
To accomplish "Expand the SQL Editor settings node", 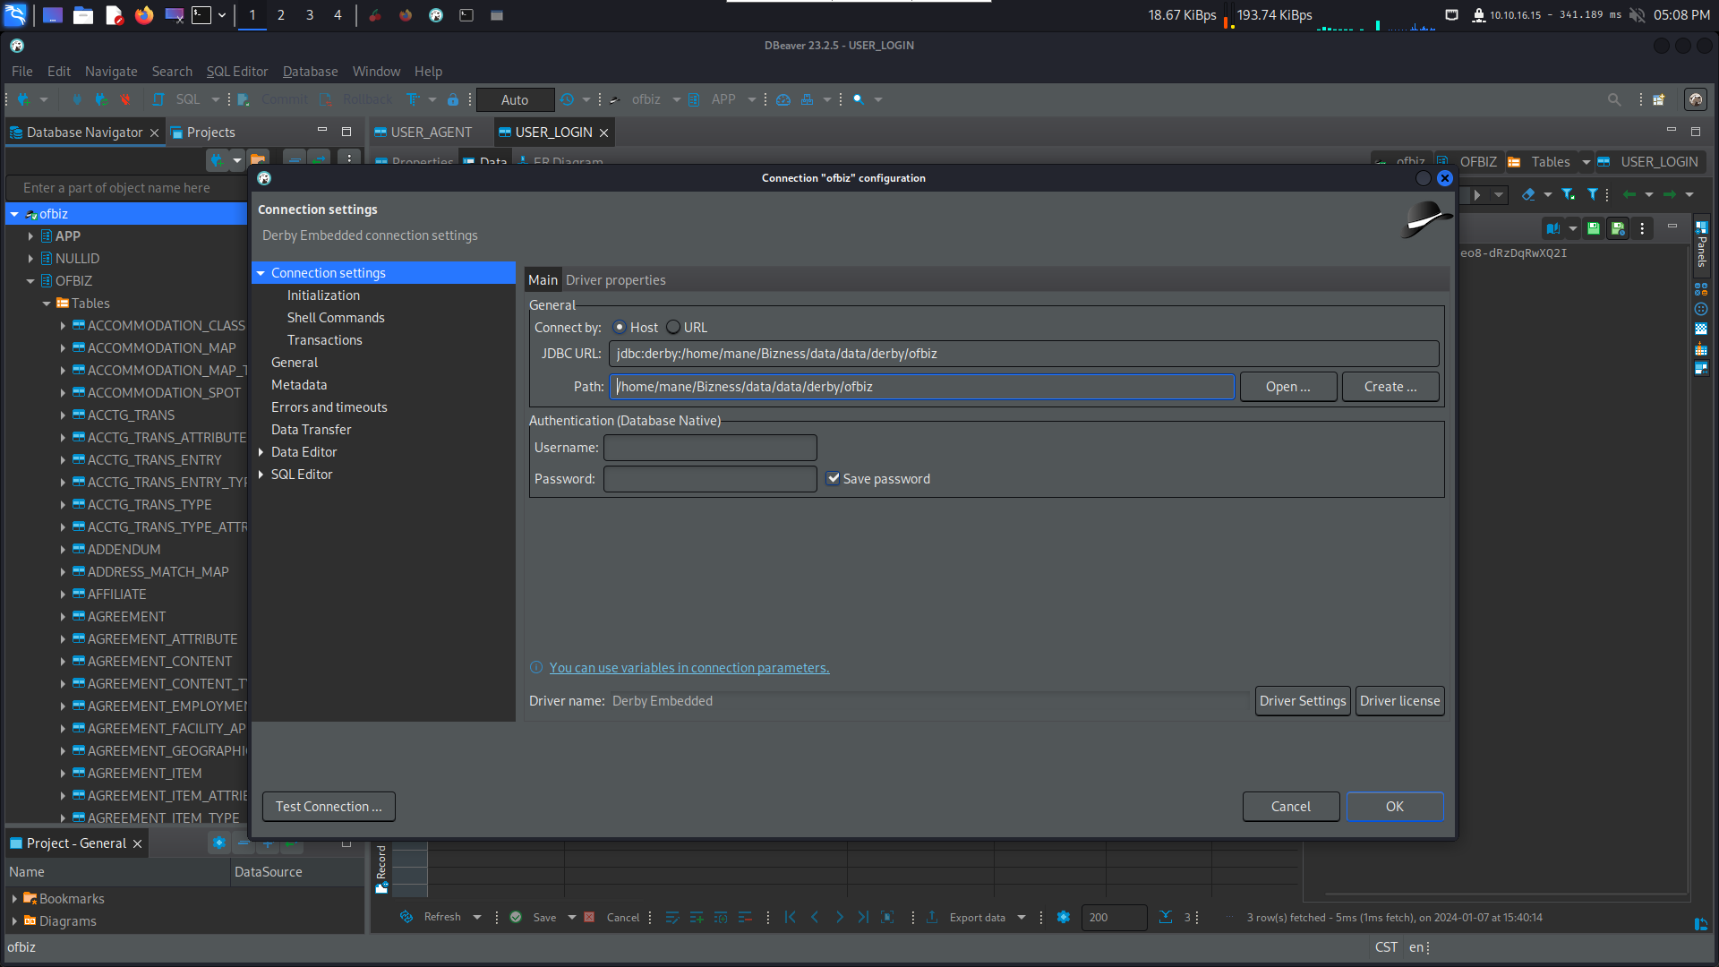I will click(261, 475).
